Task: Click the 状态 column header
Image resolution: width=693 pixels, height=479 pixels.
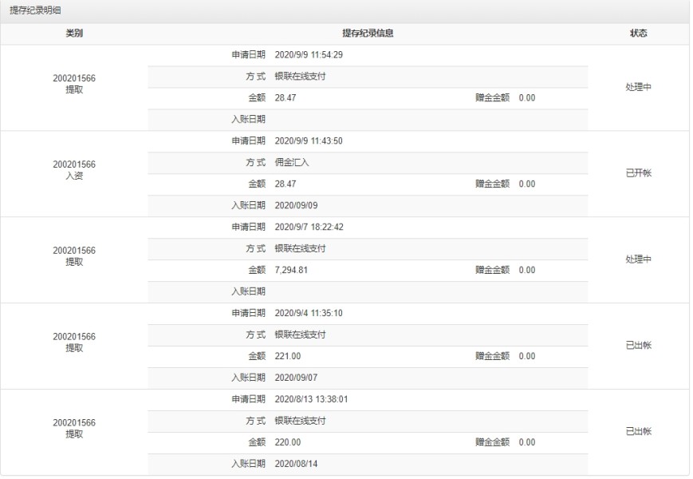Action: [x=638, y=34]
